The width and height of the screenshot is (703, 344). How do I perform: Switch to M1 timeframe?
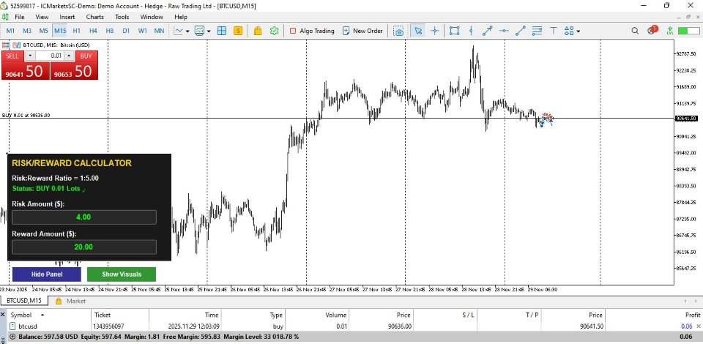pos(10,31)
